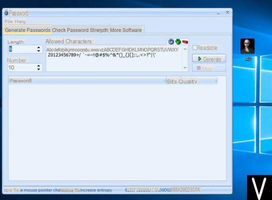
Task: Click the Stop button
Action: [x=209, y=68]
